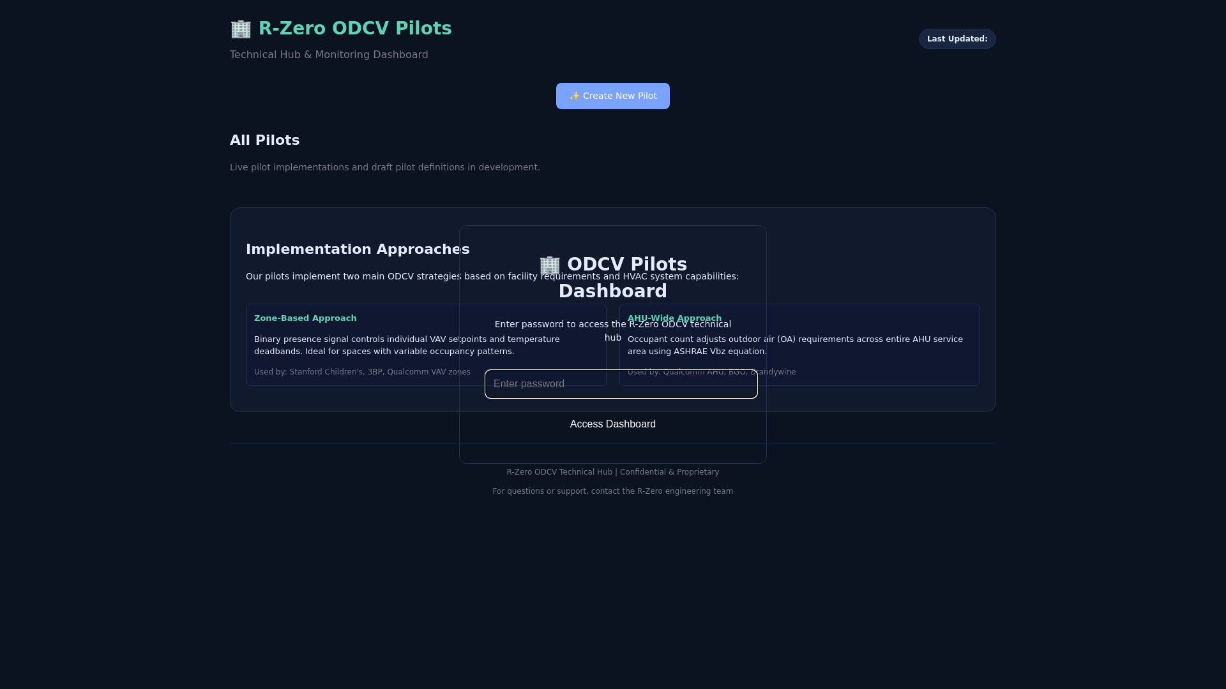Click the Last Updated badge

point(957,39)
